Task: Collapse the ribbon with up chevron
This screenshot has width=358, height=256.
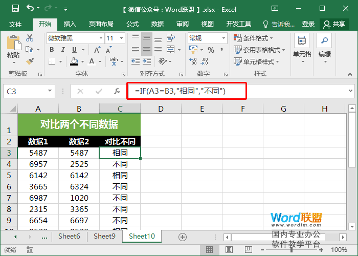Action: 350,74
